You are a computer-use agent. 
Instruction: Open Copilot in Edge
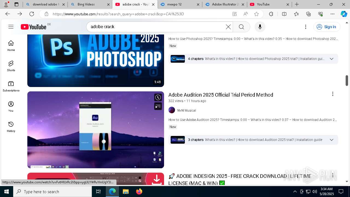344,14
